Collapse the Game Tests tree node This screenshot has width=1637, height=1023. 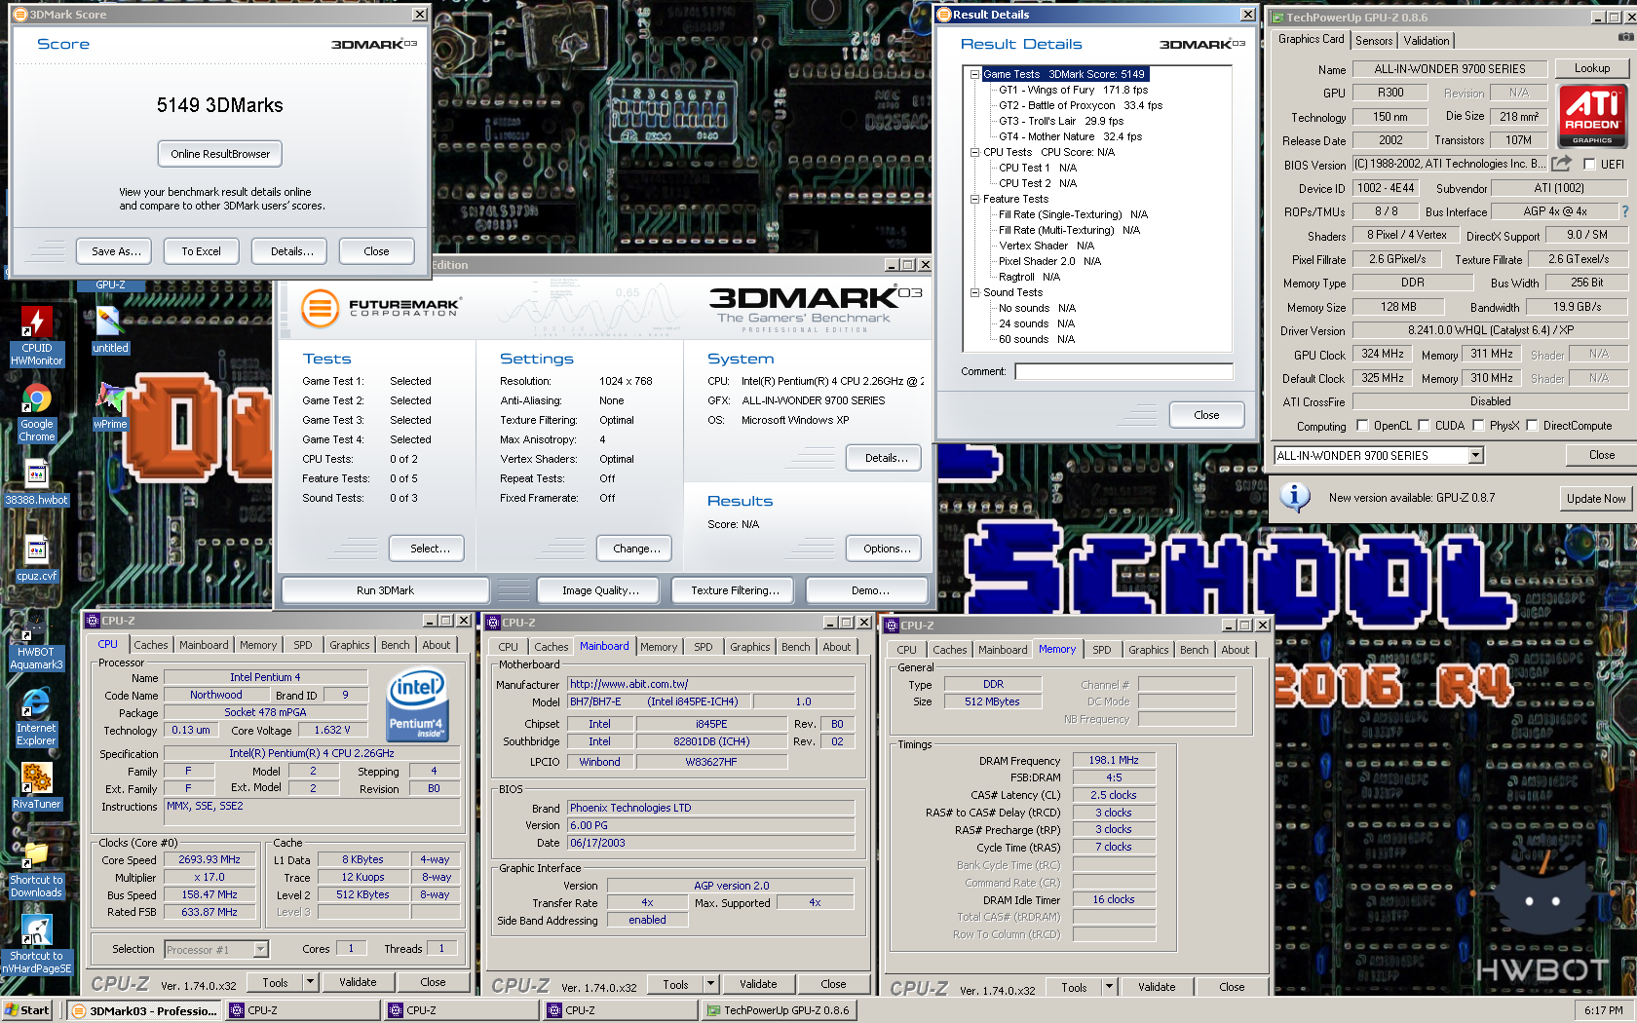(974, 74)
